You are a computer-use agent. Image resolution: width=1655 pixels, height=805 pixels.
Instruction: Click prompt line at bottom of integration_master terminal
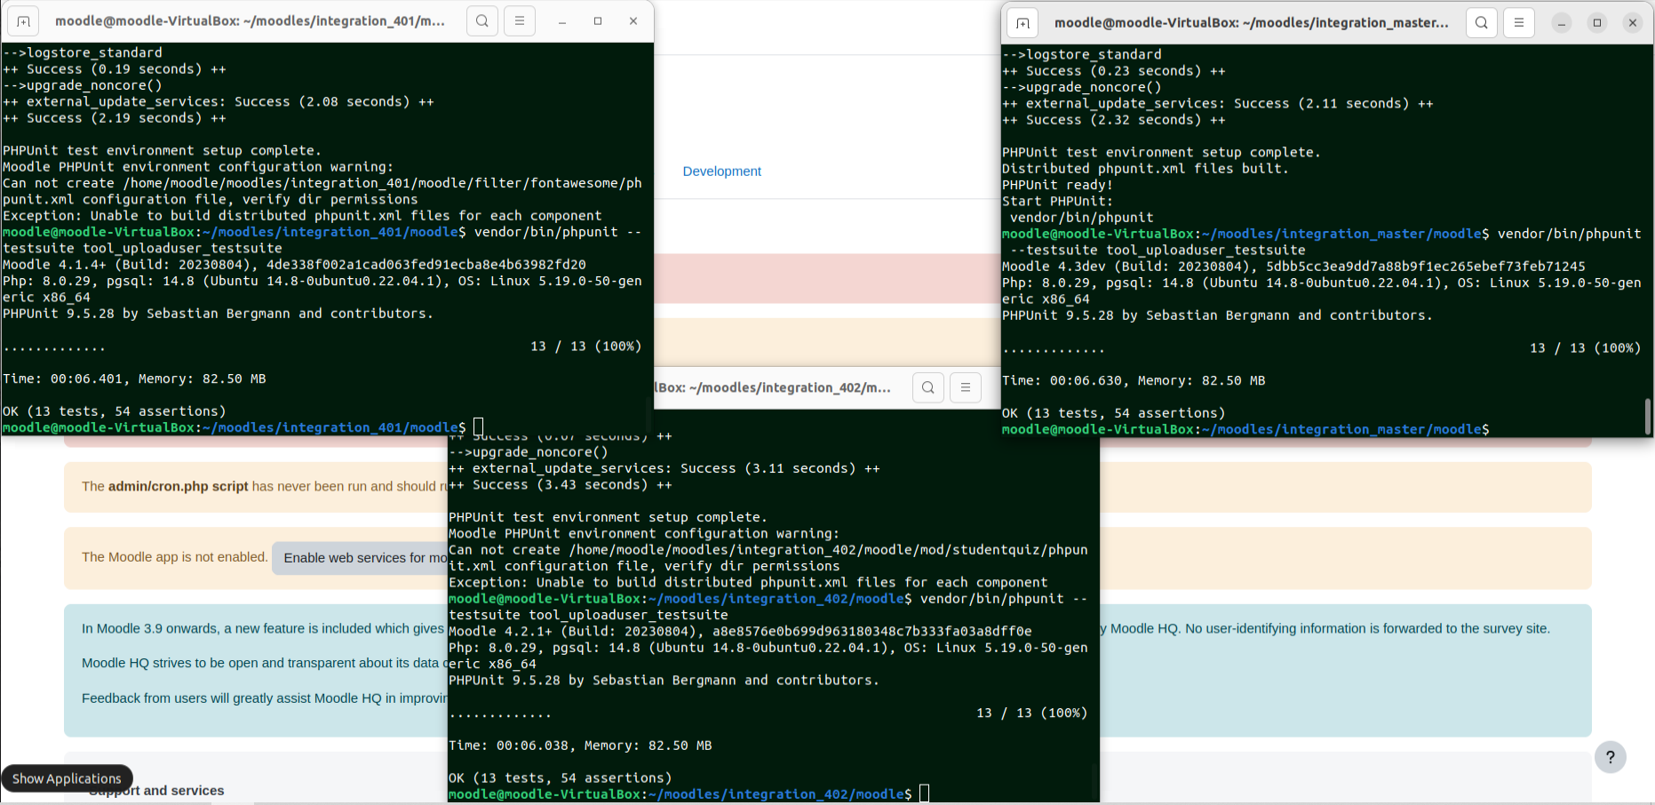(x=1245, y=429)
